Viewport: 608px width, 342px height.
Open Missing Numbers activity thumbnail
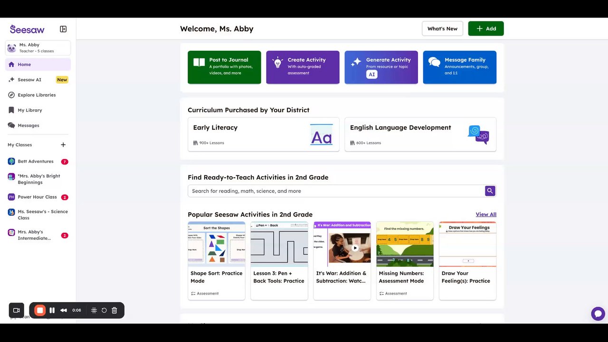[x=405, y=243]
